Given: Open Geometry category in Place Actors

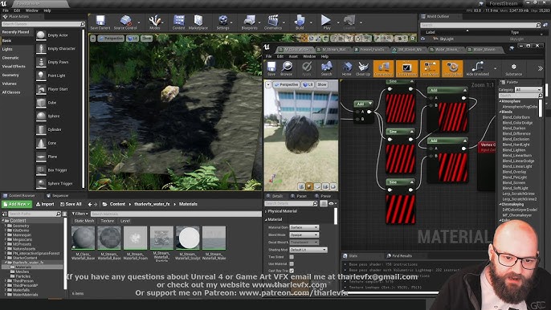Looking at the screenshot, I should click(10, 75).
